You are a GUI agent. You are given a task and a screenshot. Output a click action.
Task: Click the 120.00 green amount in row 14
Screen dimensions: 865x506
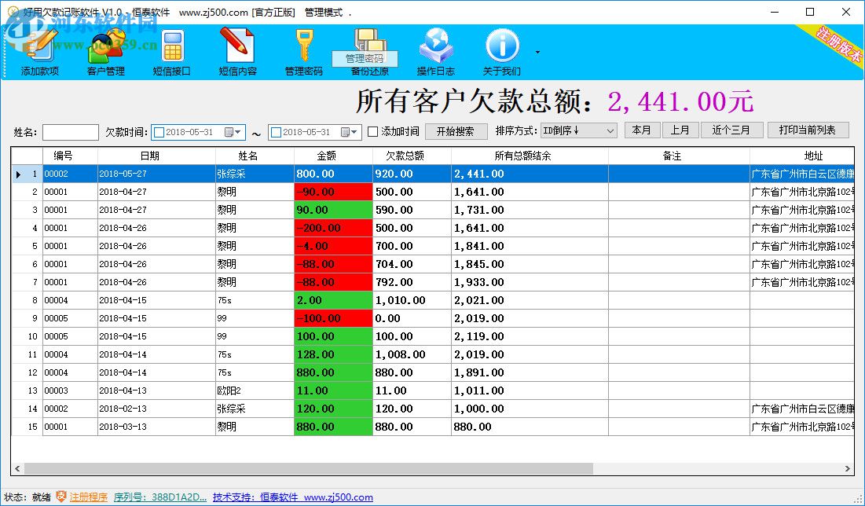(x=333, y=409)
